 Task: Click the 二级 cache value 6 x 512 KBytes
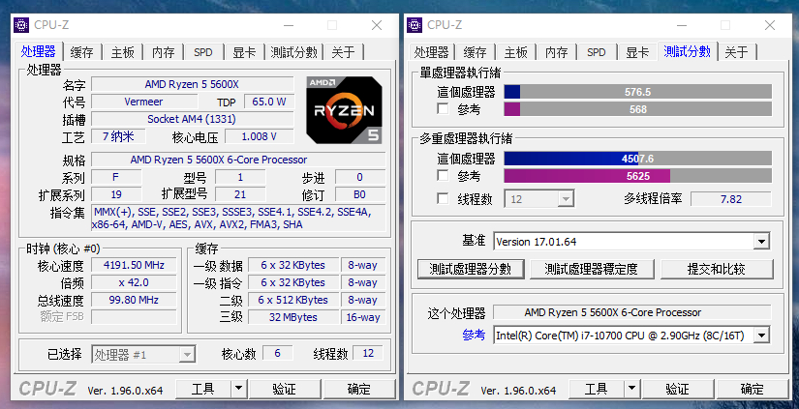point(293,300)
